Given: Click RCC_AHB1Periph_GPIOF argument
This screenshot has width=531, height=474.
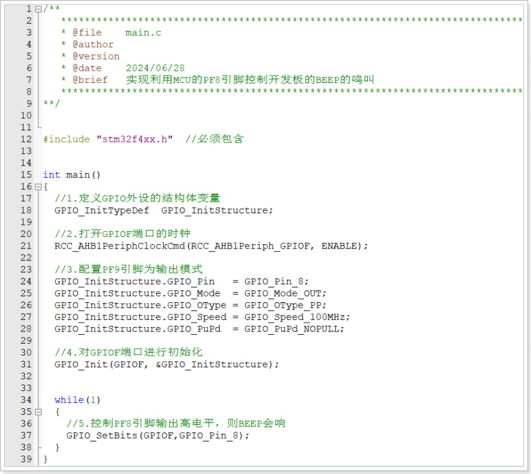Looking at the screenshot, I should [250, 246].
